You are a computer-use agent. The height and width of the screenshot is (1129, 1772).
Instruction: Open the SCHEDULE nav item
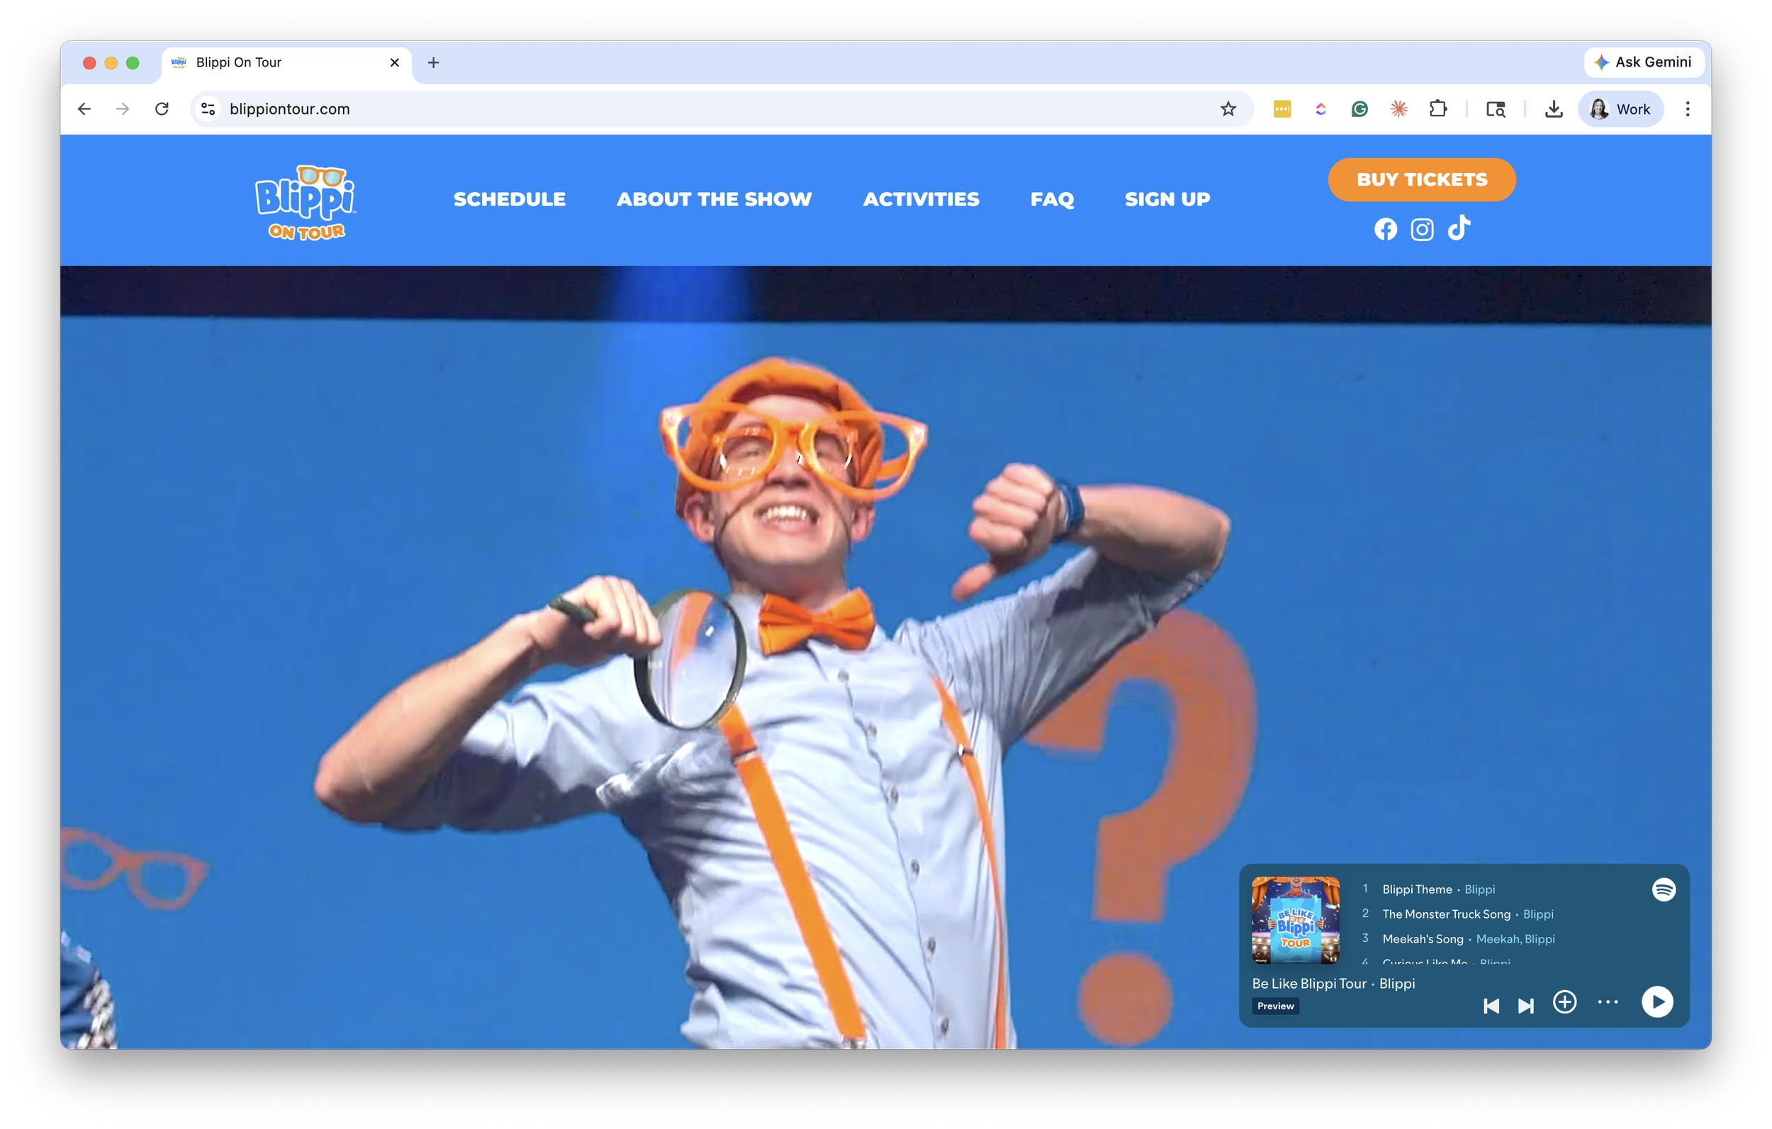coord(509,199)
